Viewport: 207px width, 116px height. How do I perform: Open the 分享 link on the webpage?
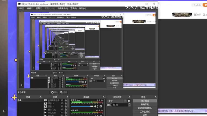click(x=199, y=15)
